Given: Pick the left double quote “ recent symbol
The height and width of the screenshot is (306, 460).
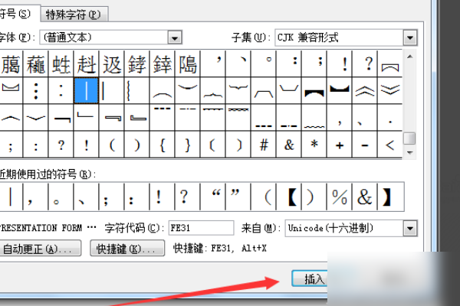Looking at the screenshot, I should point(213,197).
